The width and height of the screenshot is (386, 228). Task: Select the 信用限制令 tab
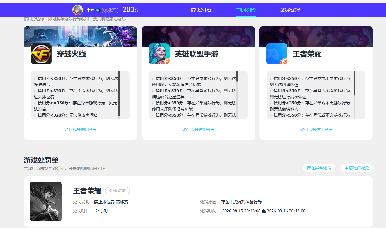[246, 10]
